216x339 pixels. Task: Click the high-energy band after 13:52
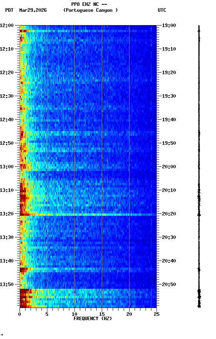88,298
